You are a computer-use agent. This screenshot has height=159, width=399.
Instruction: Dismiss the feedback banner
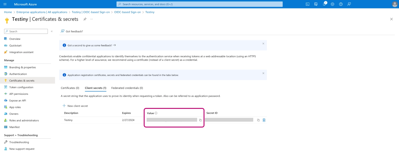(x=263, y=44)
